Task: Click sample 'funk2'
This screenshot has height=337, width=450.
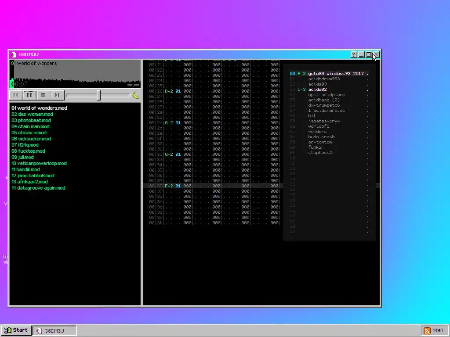Action: (315, 147)
